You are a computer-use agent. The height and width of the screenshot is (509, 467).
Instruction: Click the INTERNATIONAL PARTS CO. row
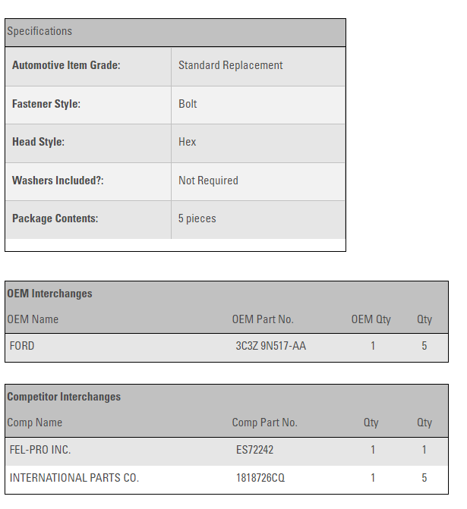tap(74, 478)
